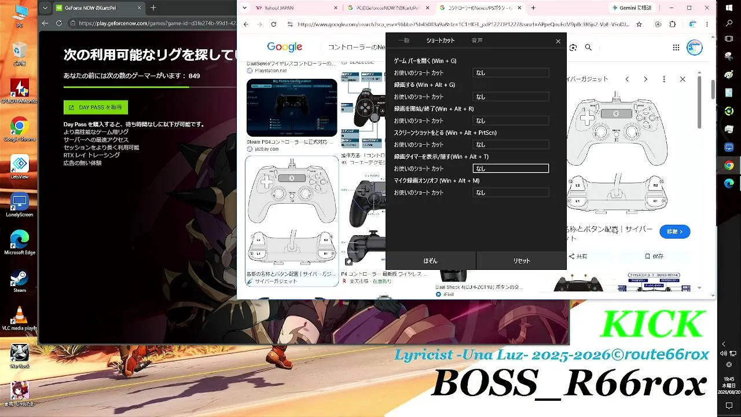Switch to the Yahoo! JAPAN tab
The height and width of the screenshot is (417, 741).
coord(295,8)
